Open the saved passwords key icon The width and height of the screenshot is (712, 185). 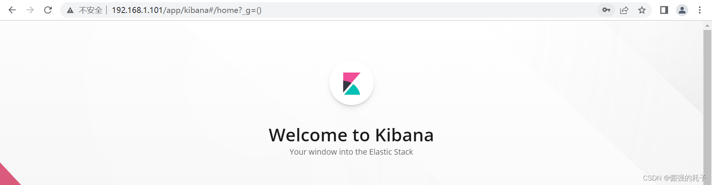click(606, 10)
